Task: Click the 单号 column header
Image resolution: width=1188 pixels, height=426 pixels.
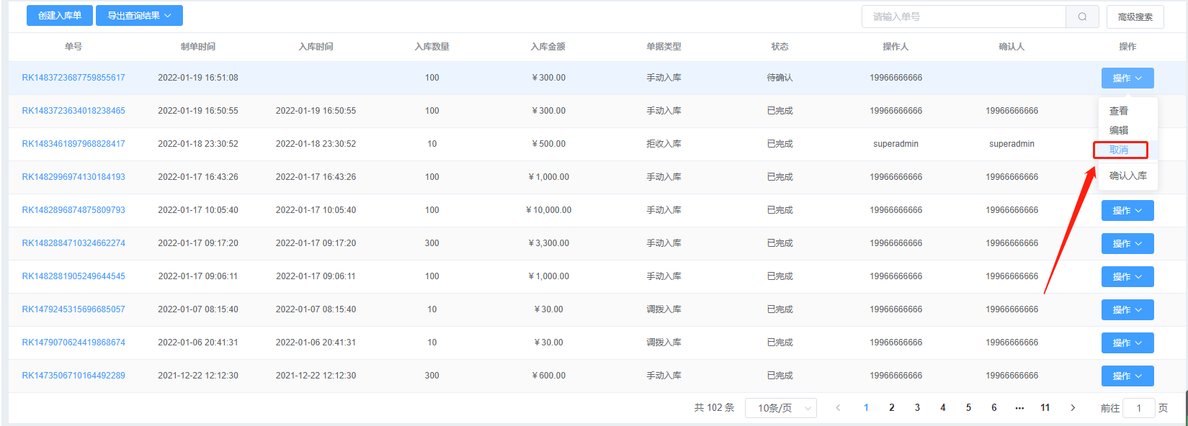Action: click(73, 47)
